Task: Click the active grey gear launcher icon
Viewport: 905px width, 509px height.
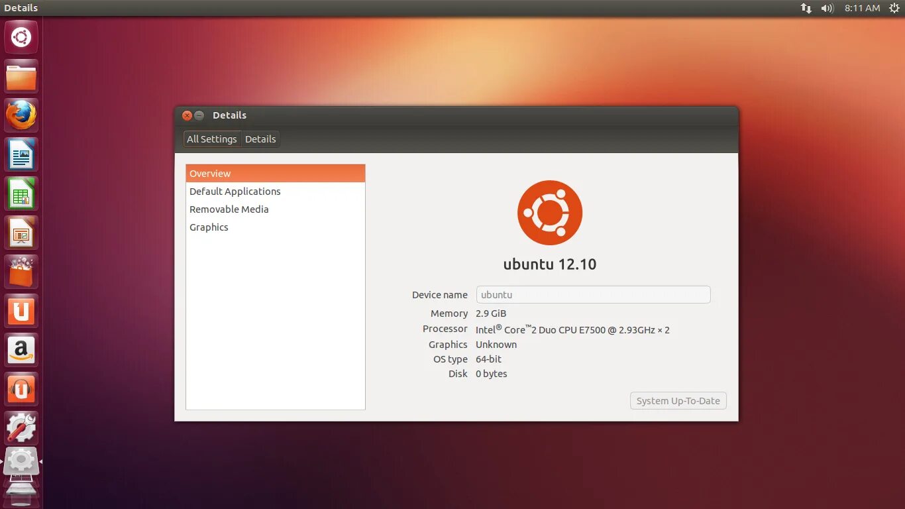Action: (21, 461)
